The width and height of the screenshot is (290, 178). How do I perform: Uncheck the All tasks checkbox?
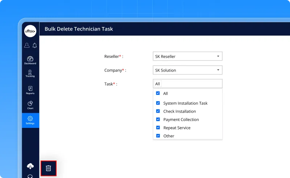(158, 93)
